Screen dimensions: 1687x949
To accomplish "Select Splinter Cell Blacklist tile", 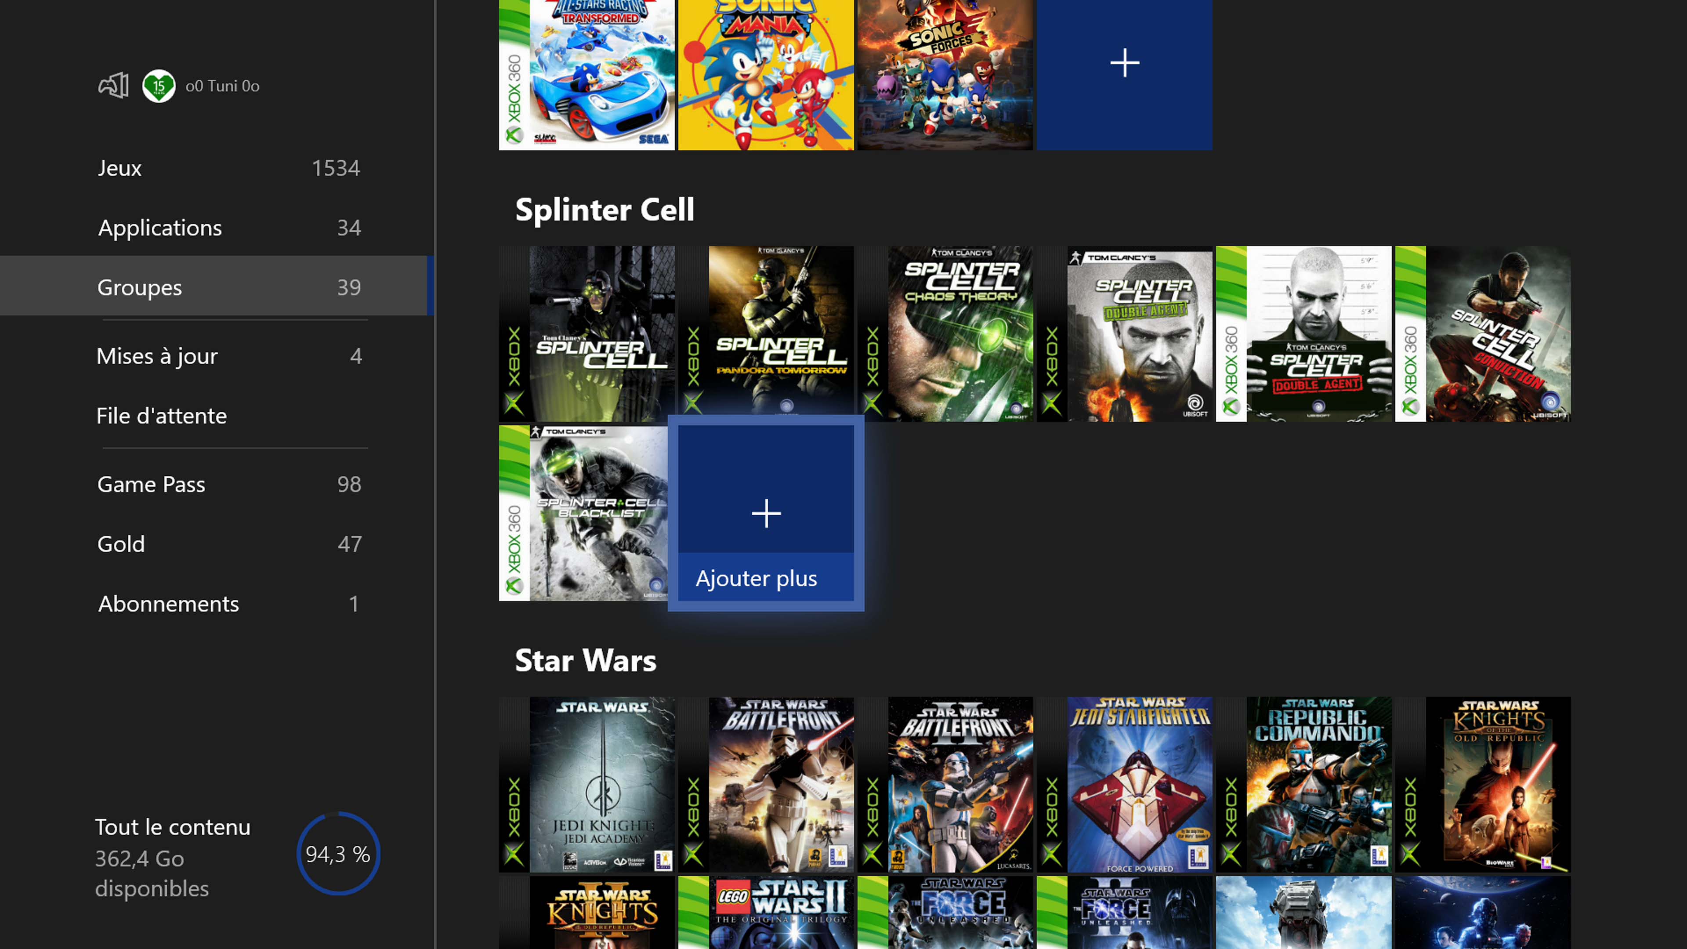I will 583,514.
